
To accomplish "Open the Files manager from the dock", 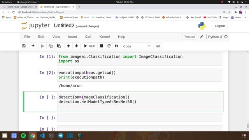I will [5, 136].
